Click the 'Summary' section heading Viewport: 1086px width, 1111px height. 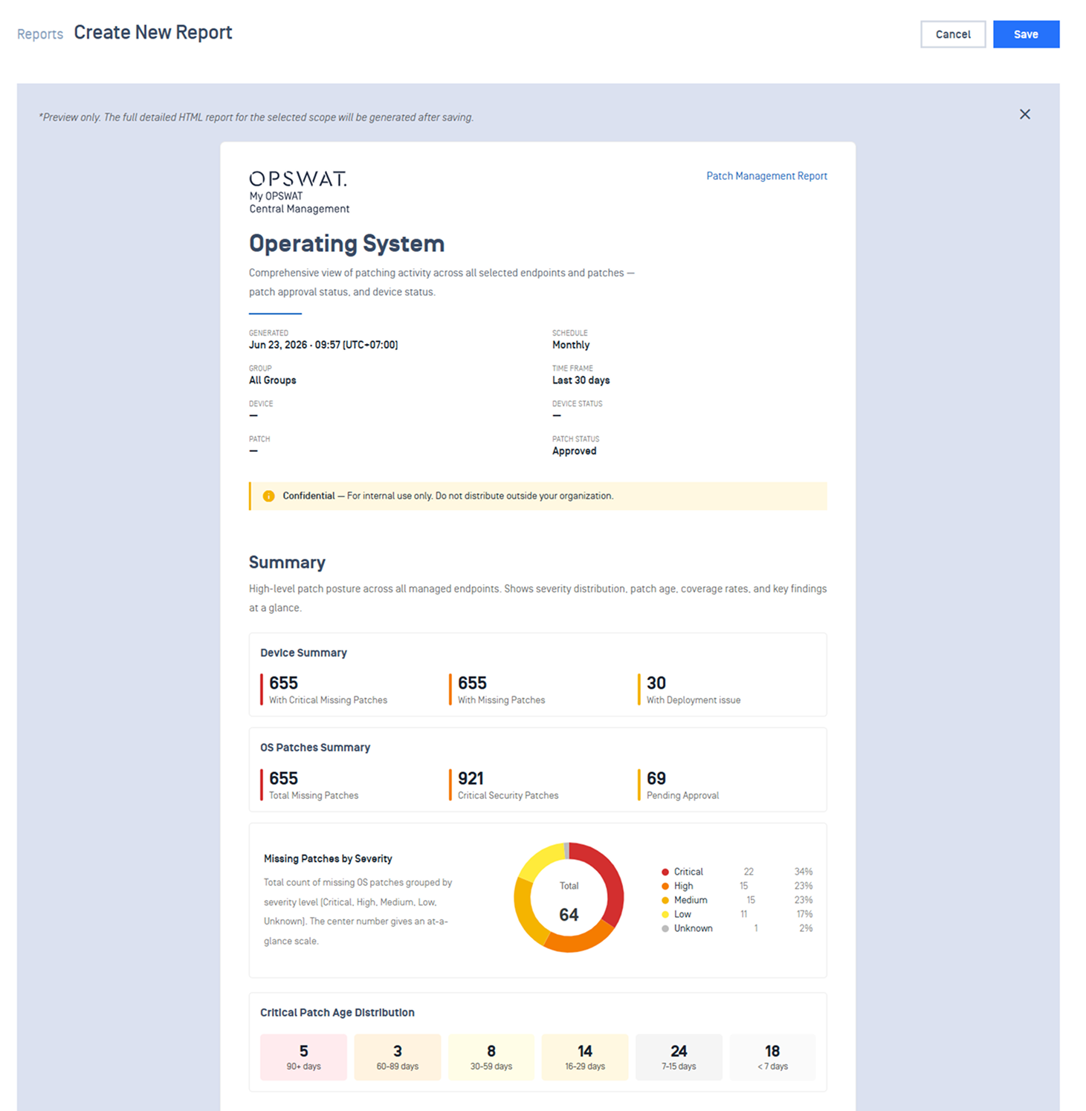tap(287, 563)
